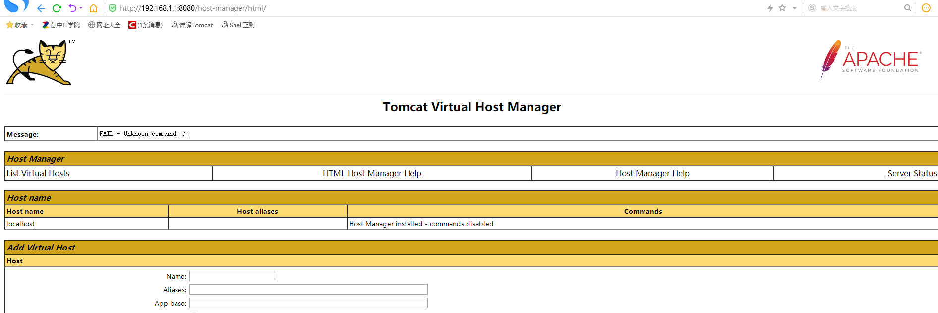Click the address bar URL field
This screenshot has height=313, width=938.
[x=193, y=8]
